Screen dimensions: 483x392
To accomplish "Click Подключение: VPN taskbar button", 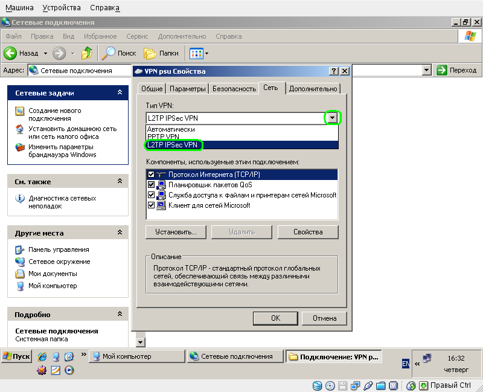I will tap(334, 356).
